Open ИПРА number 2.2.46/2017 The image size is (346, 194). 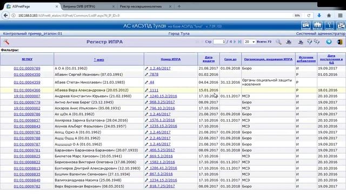[x=160, y=138]
